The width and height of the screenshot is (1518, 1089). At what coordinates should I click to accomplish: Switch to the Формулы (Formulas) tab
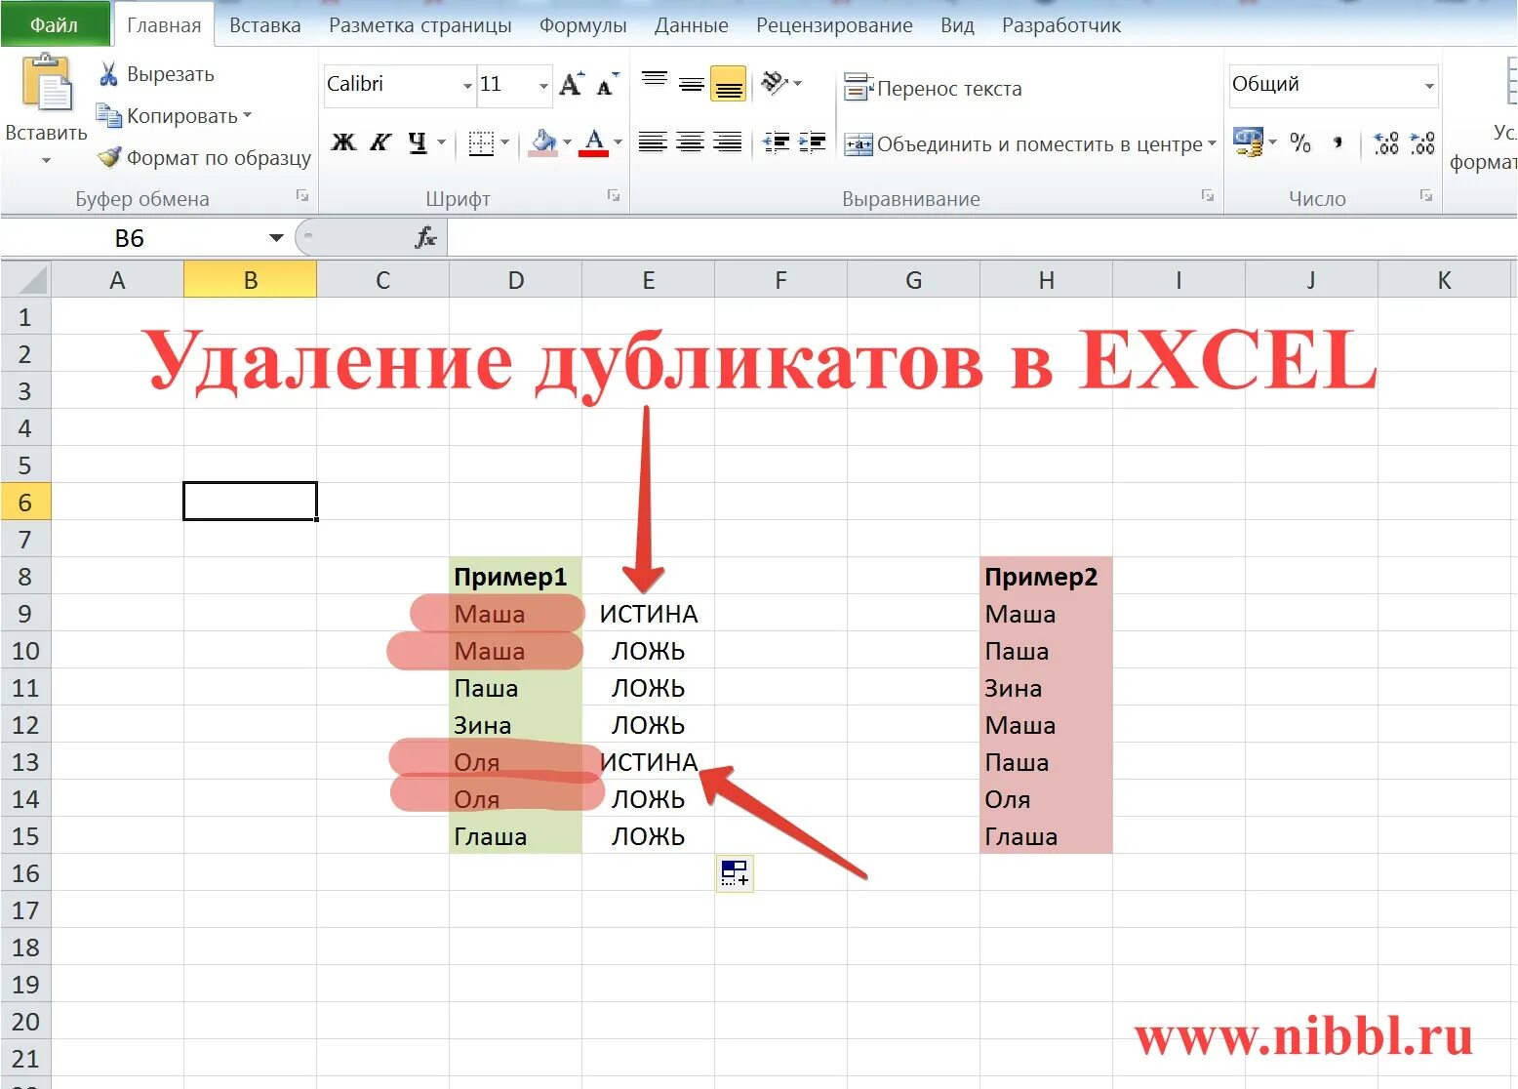pos(582,25)
